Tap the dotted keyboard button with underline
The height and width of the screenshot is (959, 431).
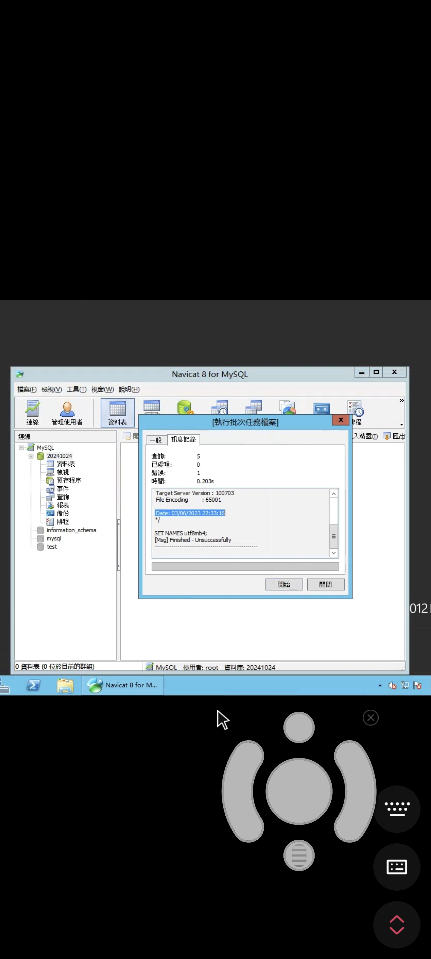(397, 809)
